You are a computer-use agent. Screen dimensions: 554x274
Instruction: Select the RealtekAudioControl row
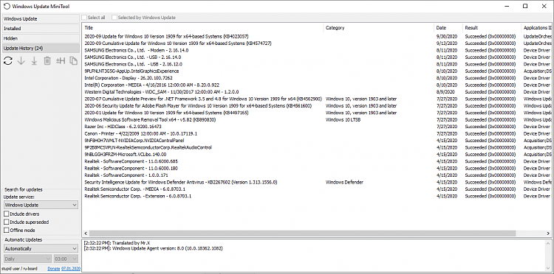318,147
